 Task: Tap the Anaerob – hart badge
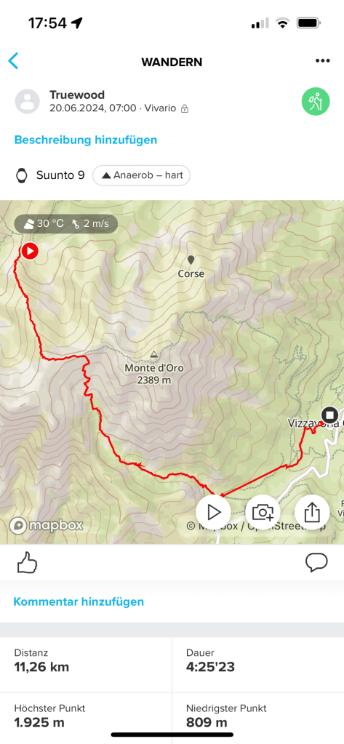(x=141, y=175)
